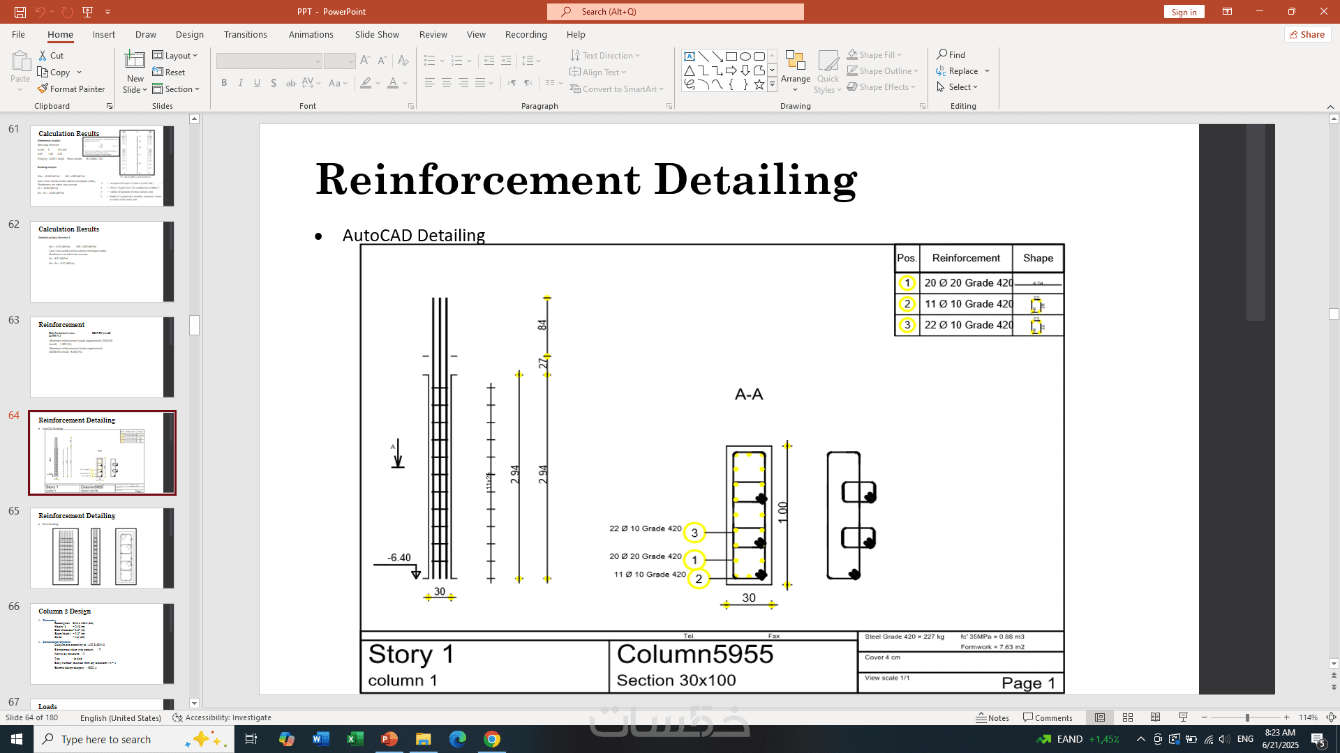Toggle the Comments pane
This screenshot has height=753, width=1340.
1048,717
